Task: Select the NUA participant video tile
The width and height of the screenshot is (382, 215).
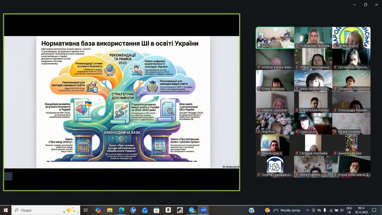Action: tap(275, 37)
